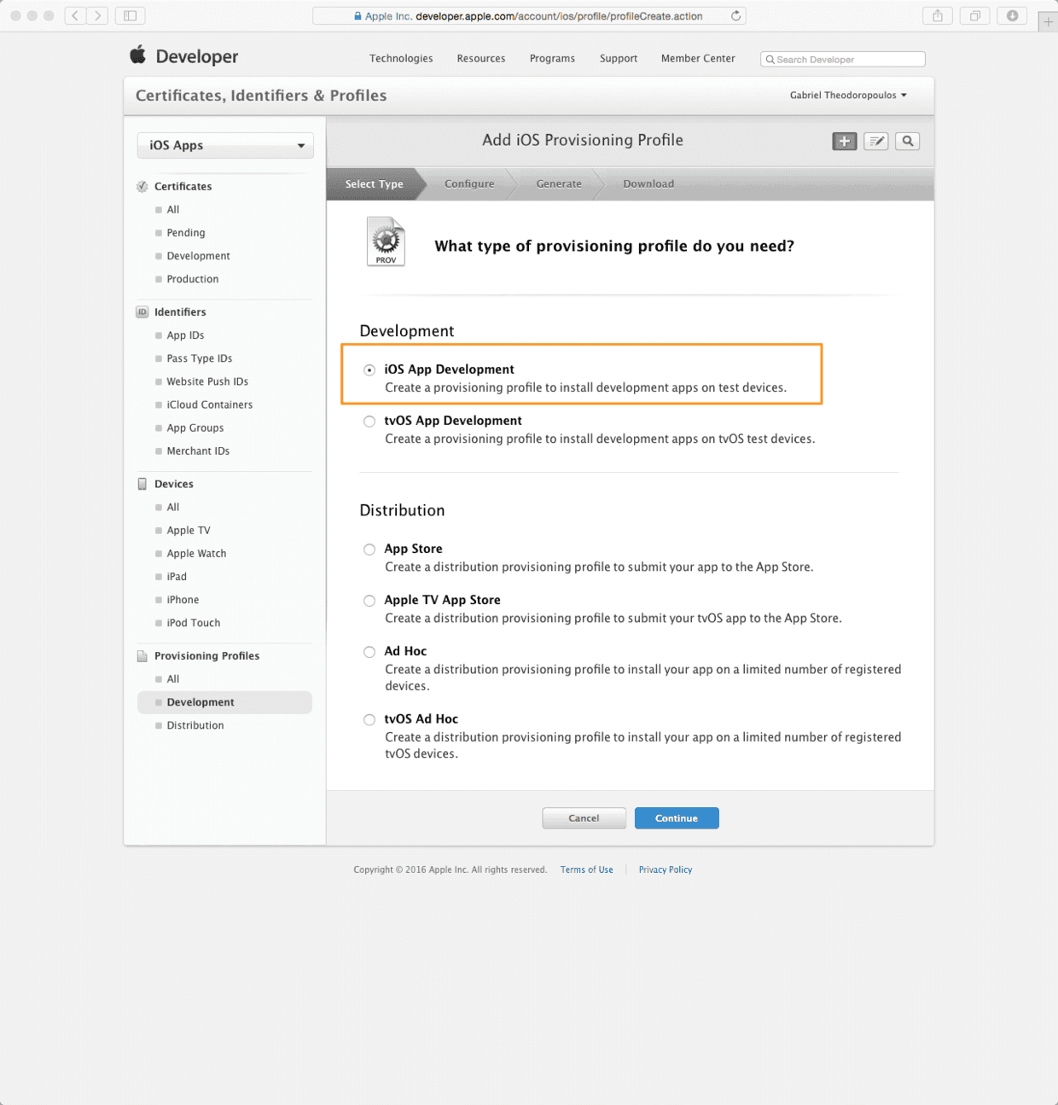Open App Groups in sidebar

195,427
